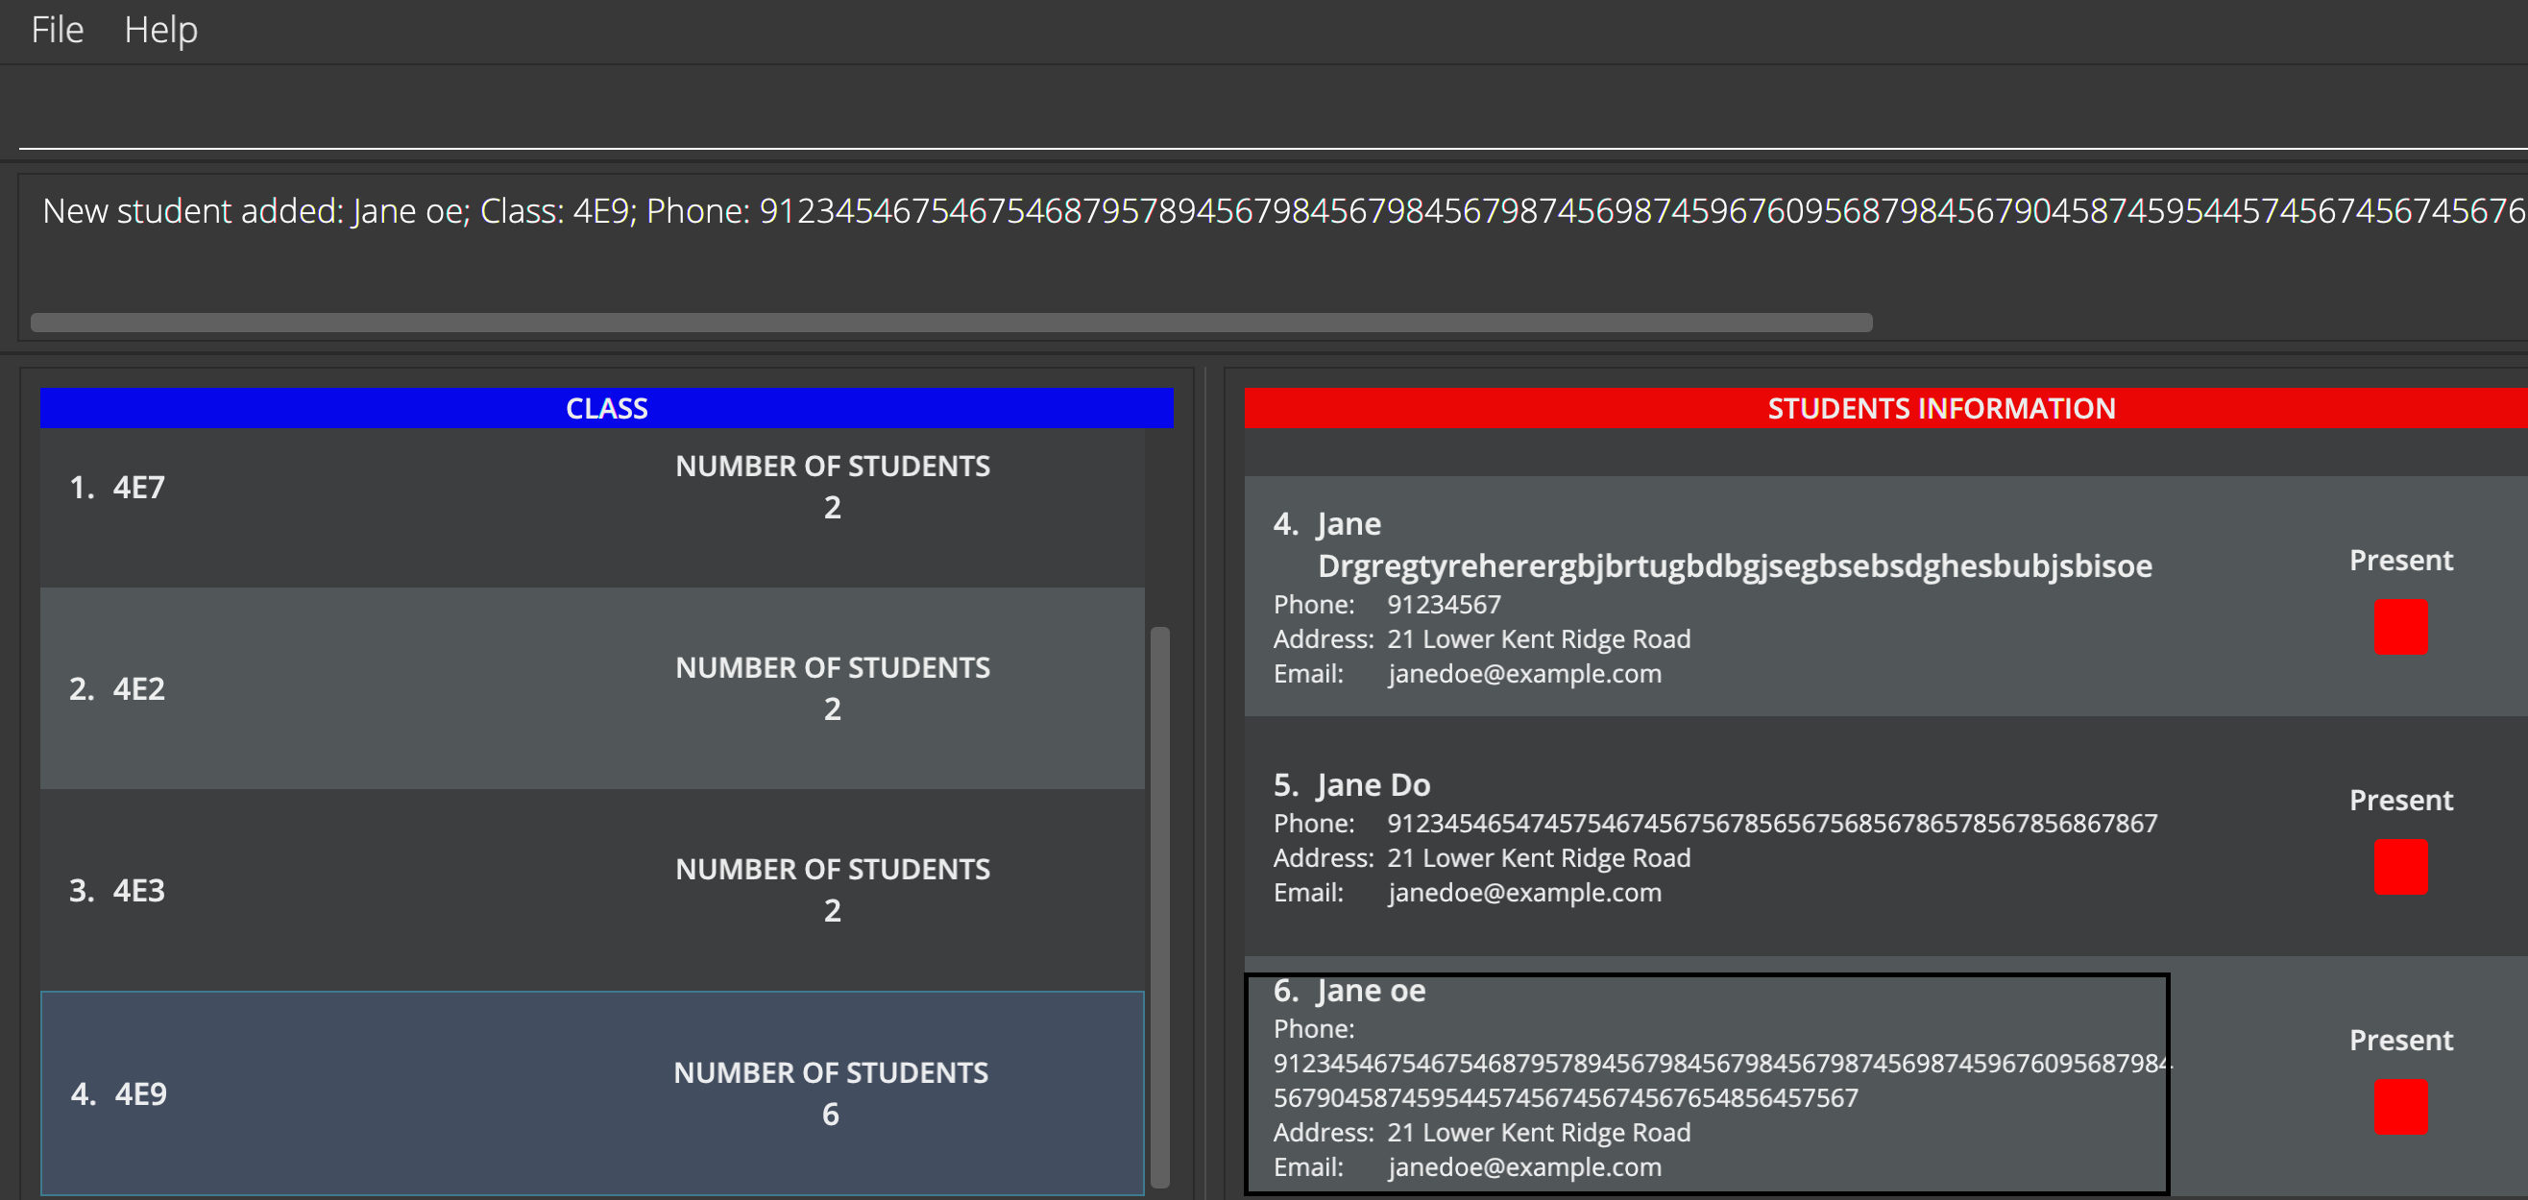Open the Help menu
Image resolution: width=2528 pixels, height=1200 pixels.
(161, 30)
